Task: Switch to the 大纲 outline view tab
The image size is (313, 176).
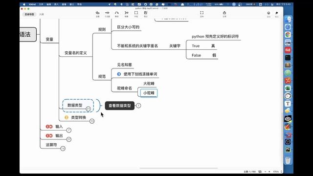Action: pyautogui.click(x=41, y=14)
